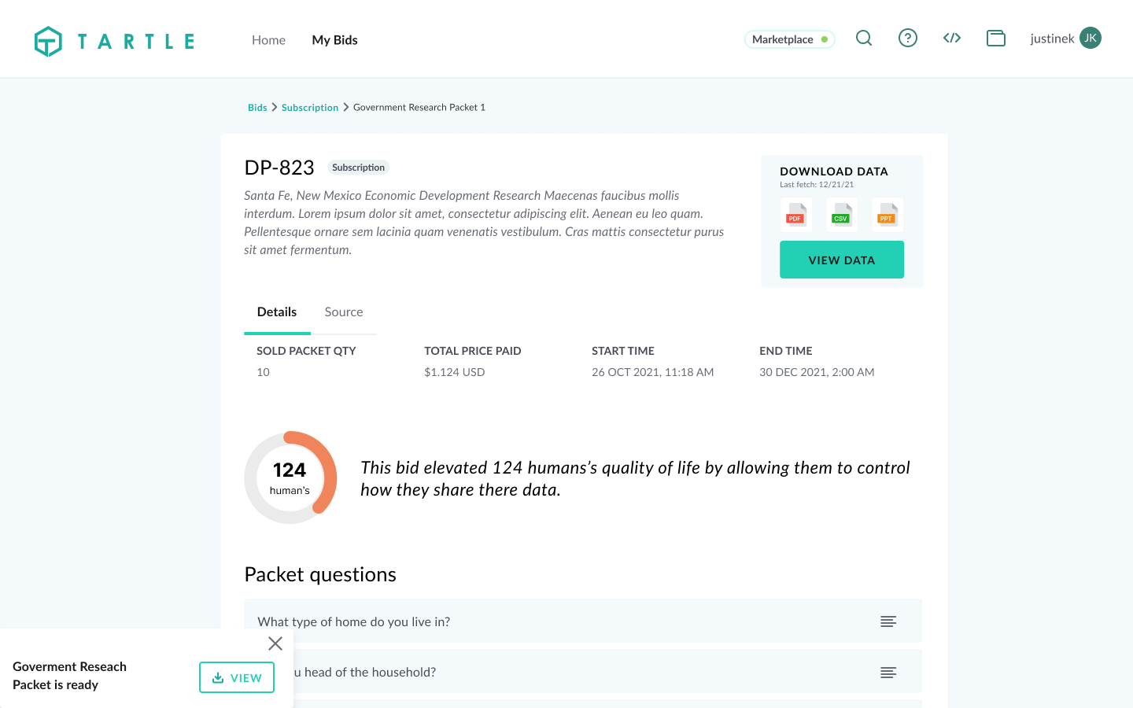Screen dimensions: 1133x708
Task: Open the search magnifier icon
Action: click(x=864, y=39)
